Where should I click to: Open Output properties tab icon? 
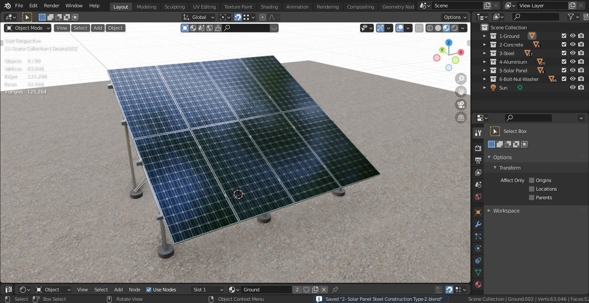(478, 160)
